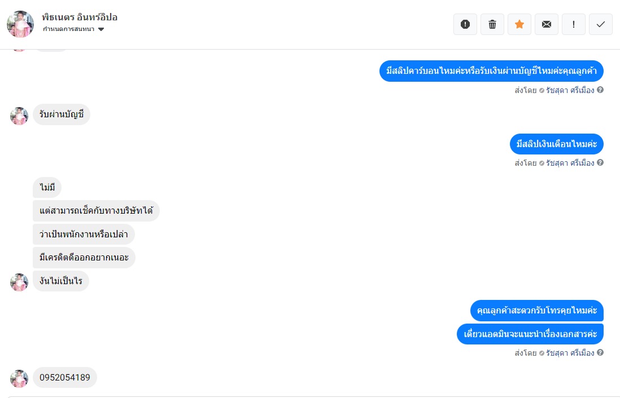This screenshot has height=398, width=620.
Task: Flag conversation with plain exclamation mark icon
Action: point(574,24)
